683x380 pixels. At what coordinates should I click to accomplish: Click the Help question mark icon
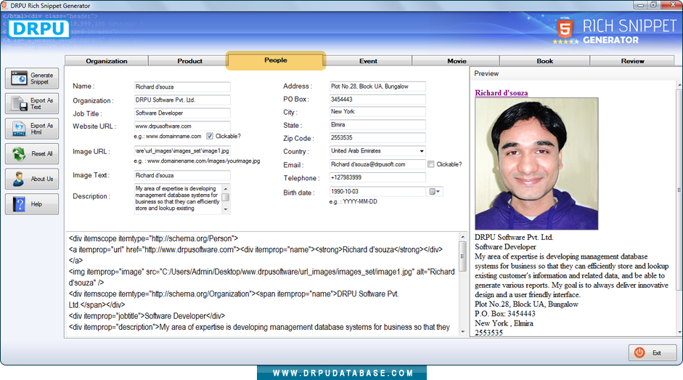click(19, 204)
